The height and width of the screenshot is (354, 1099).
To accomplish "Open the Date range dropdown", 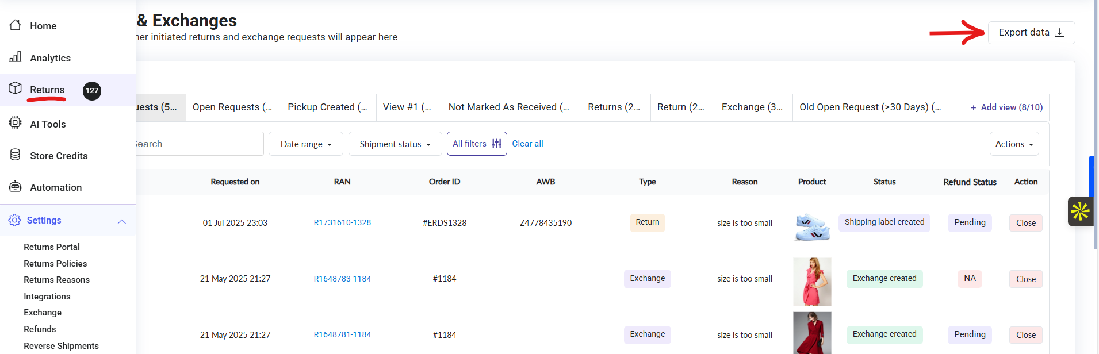I will coord(306,144).
